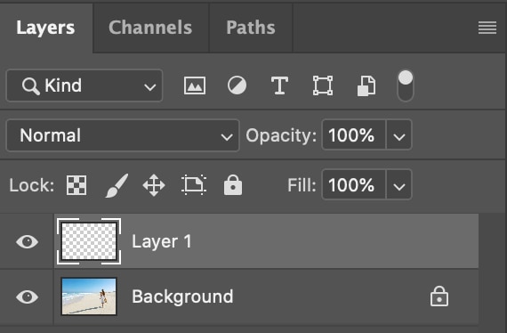Filter for shape layers icon
507x333 pixels.
[323, 85]
